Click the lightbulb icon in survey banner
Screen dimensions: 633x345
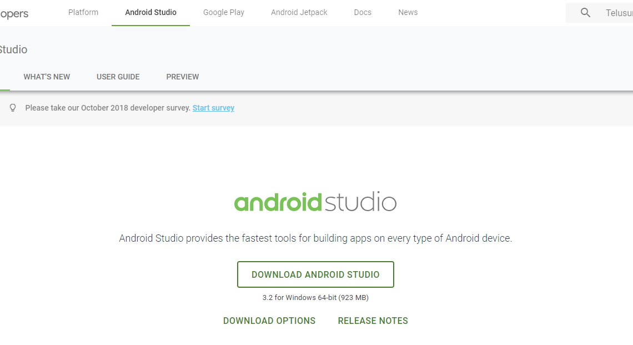pyautogui.click(x=13, y=108)
